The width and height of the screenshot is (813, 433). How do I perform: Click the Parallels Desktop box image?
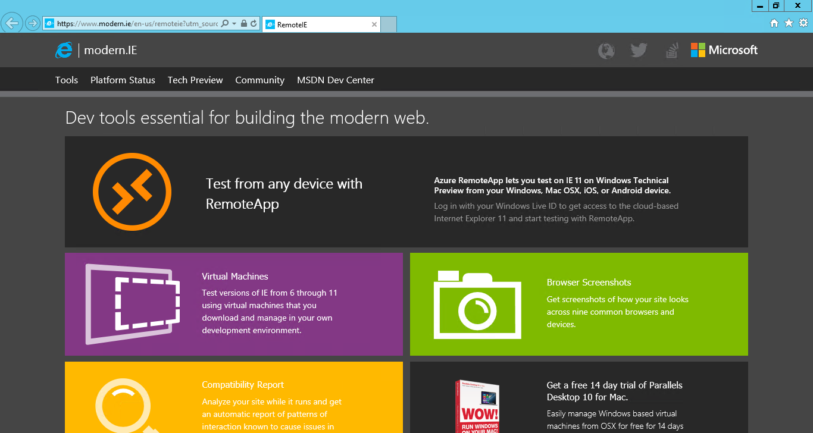coord(477,406)
